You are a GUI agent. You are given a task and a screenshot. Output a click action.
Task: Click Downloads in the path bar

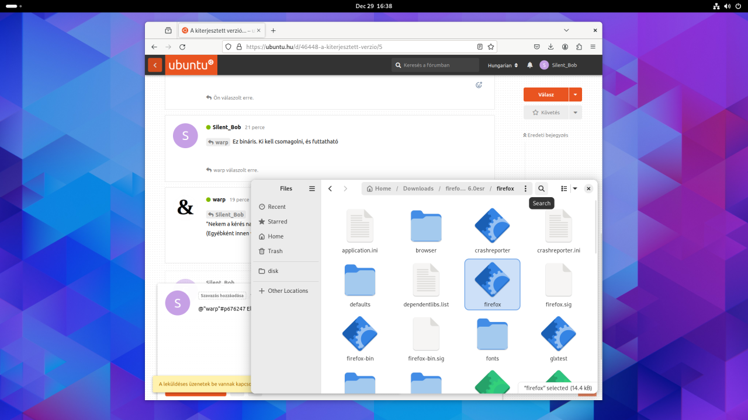(418, 188)
